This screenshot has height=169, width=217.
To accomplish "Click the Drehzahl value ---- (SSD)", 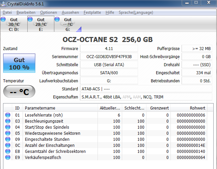I will [x=197, y=65].
